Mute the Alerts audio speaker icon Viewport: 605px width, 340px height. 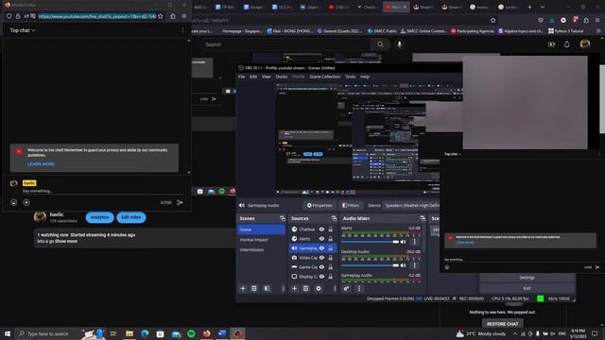pyautogui.click(x=404, y=242)
